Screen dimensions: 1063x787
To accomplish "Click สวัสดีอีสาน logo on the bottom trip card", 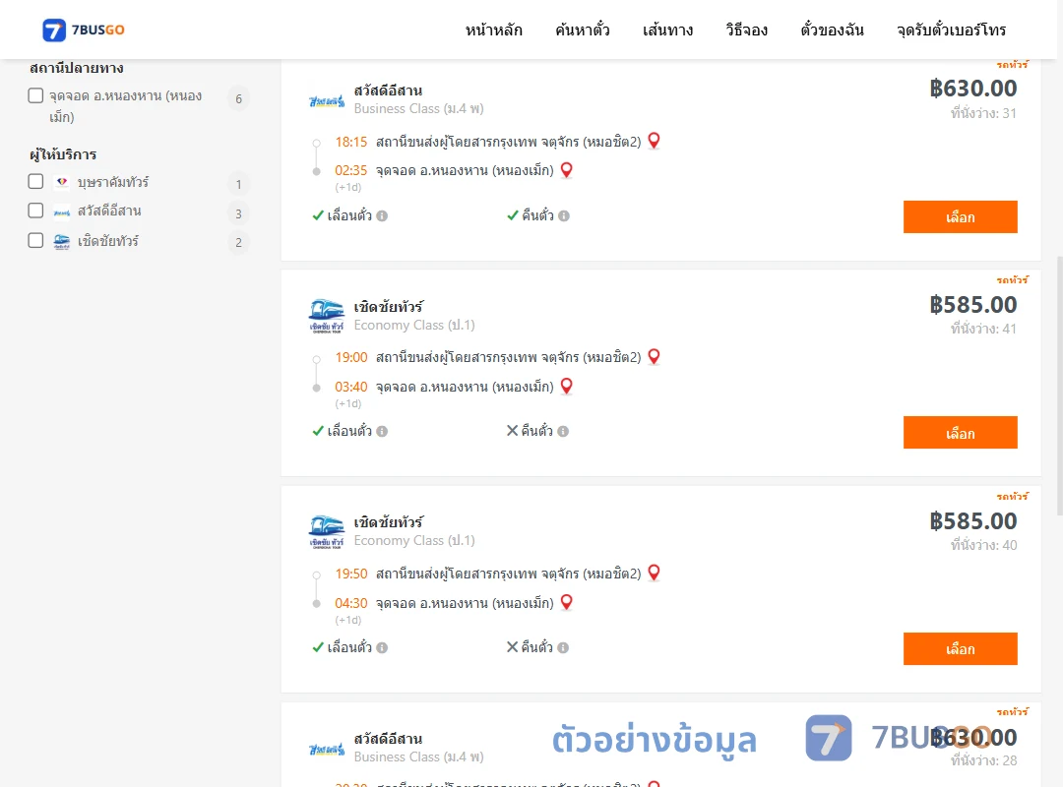I will [x=327, y=750].
